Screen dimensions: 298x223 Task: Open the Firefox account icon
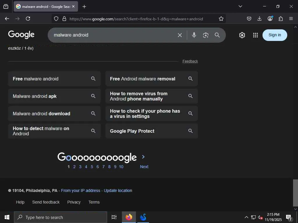270,18
